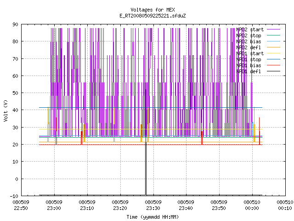The image size is (294, 221).
Task: Click the black NPD1 defl legend line sample
Action: pyautogui.click(x=274, y=71)
